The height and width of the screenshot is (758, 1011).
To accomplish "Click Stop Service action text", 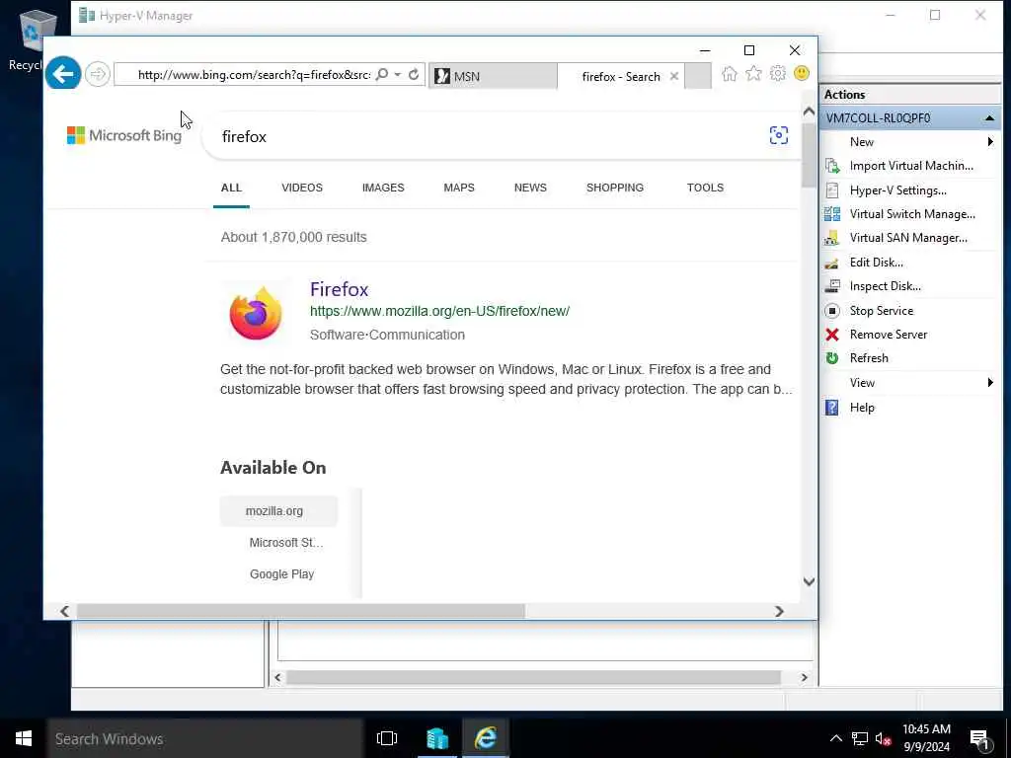I will (x=882, y=311).
